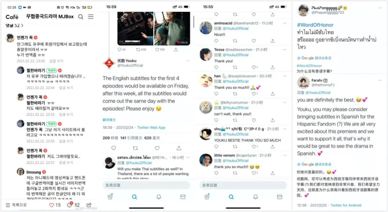The image size is (388, 212).
Task: Tap the 发表回复 reply field in third panel
Action: click(x=243, y=185)
